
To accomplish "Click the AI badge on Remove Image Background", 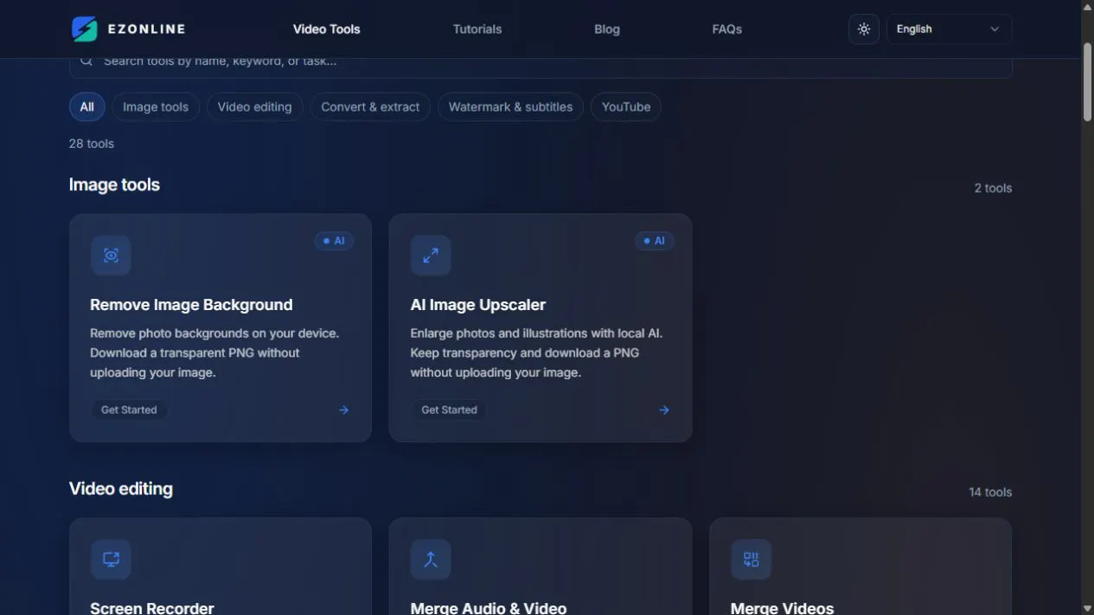I will coord(334,241).
